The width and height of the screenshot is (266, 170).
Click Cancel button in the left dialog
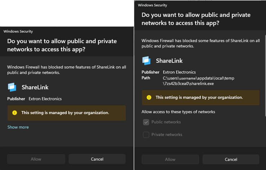coord(97,159)
